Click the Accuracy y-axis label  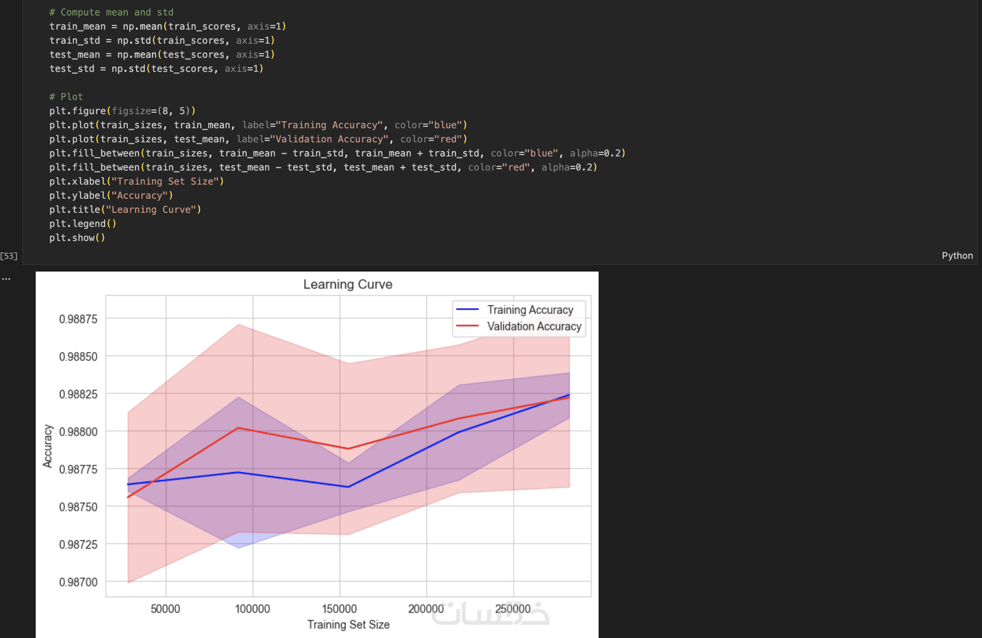pos(47,446)
